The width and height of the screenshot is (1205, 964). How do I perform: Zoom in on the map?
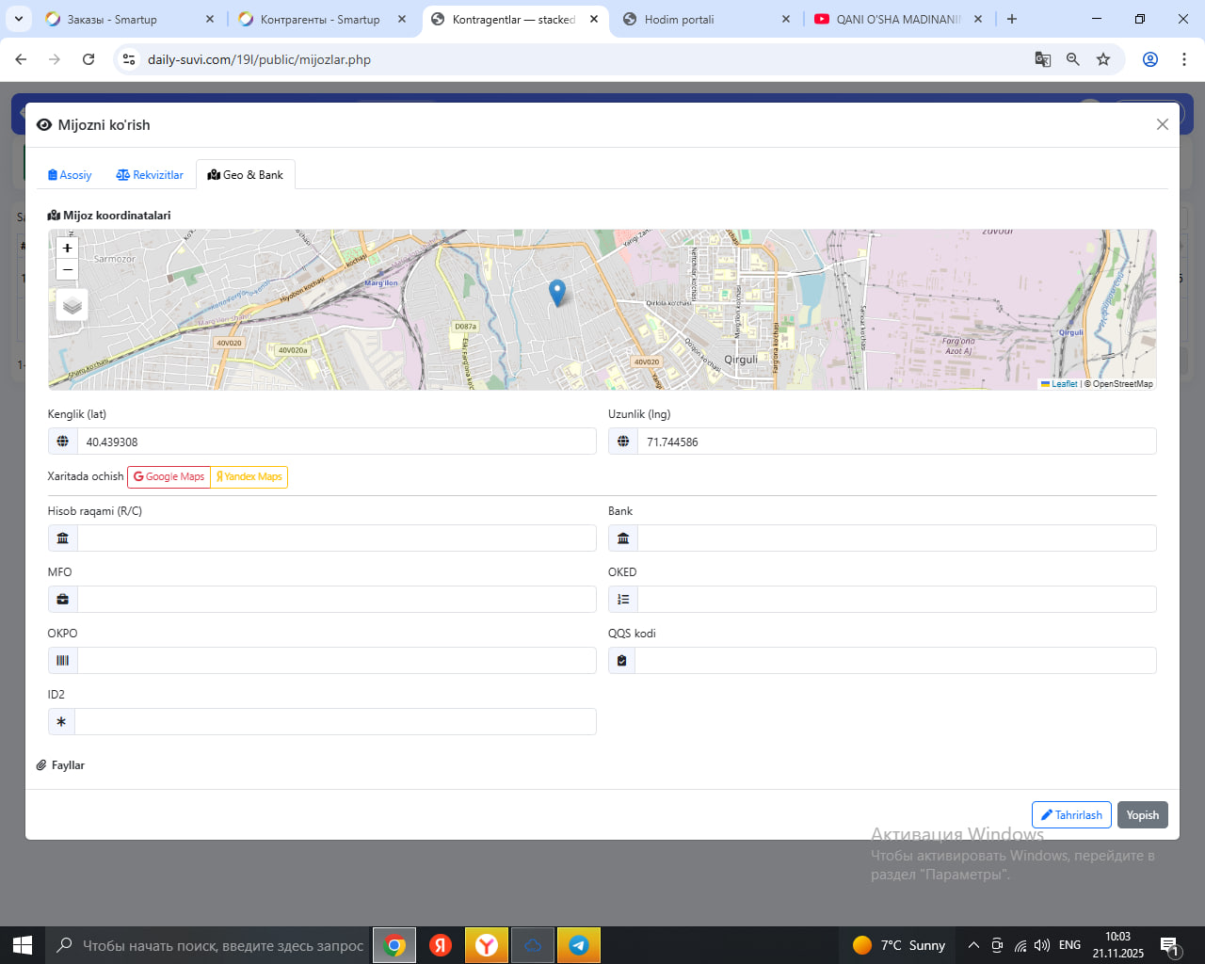click(67, 248)
